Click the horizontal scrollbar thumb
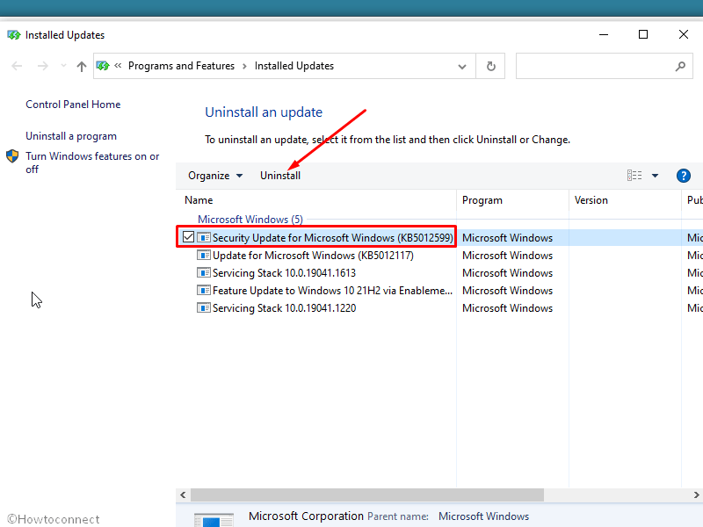 (367, 495)
